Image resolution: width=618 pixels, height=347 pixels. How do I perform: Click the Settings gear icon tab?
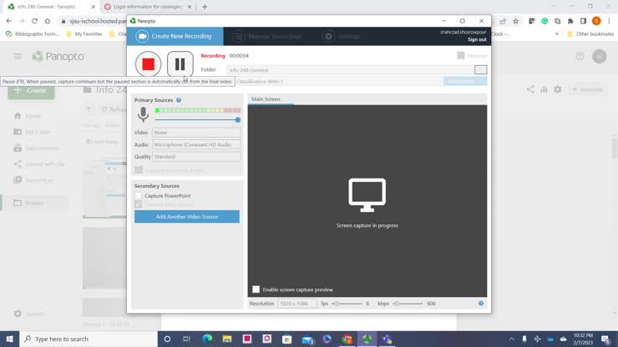342,37
